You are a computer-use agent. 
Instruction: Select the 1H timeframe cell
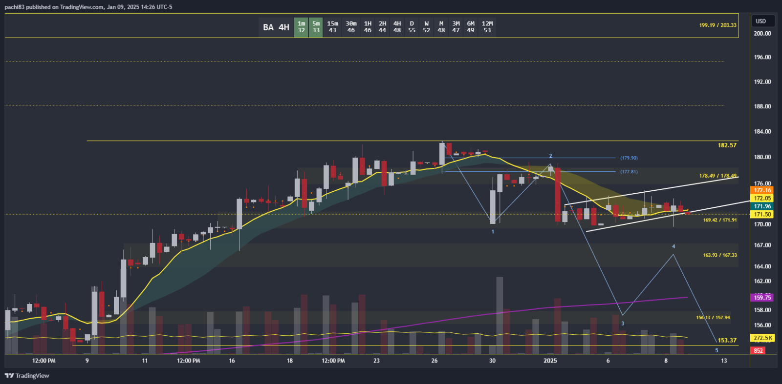point(368,27)
